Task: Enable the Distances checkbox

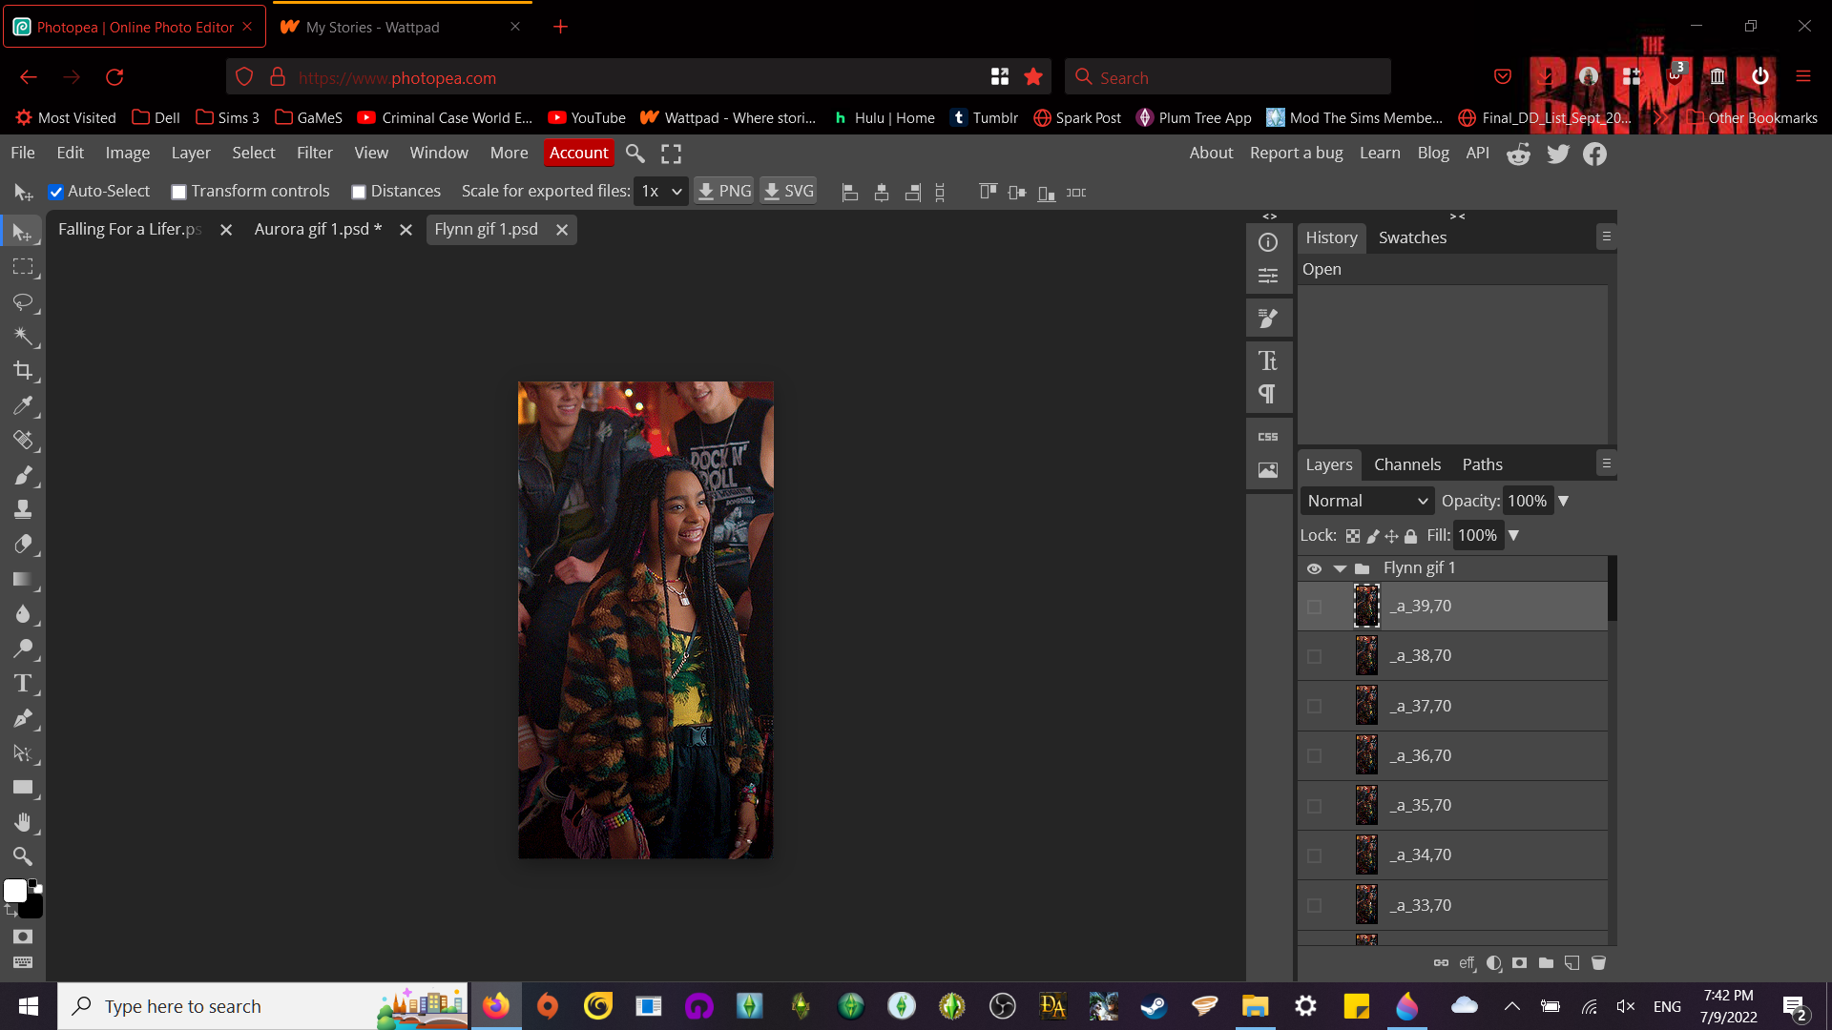Action: (359, 192)
